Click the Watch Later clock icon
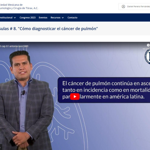This screenshot has width=150, height=150. (x=148, y=45)
